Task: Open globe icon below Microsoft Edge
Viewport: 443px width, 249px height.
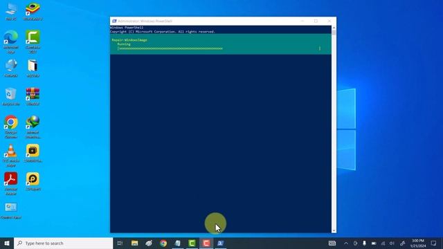Action: tap(11, 68)
